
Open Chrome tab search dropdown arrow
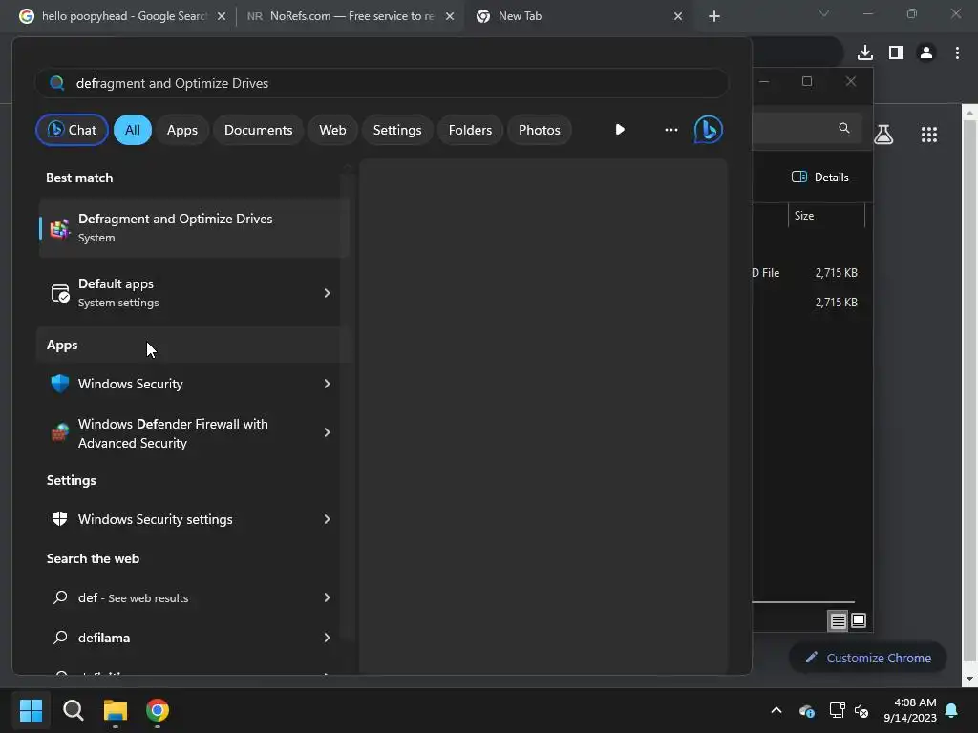point(824,13)
